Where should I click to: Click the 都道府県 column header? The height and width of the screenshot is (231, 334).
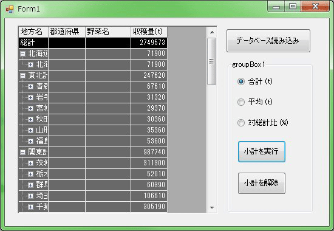pos(67,32)
